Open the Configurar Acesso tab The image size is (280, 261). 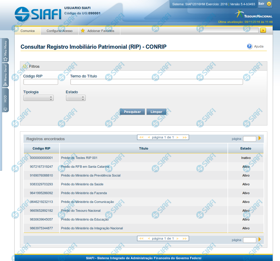tap(60, 31)
